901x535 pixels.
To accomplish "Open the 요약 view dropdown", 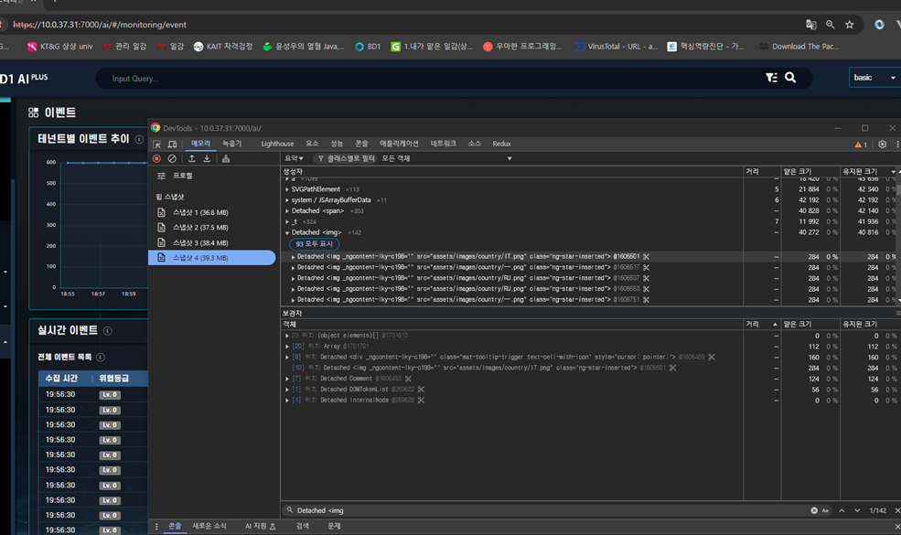I will 294,159.
